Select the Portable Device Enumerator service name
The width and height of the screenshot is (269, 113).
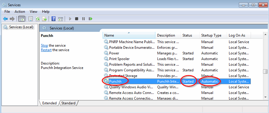(132, 48)
